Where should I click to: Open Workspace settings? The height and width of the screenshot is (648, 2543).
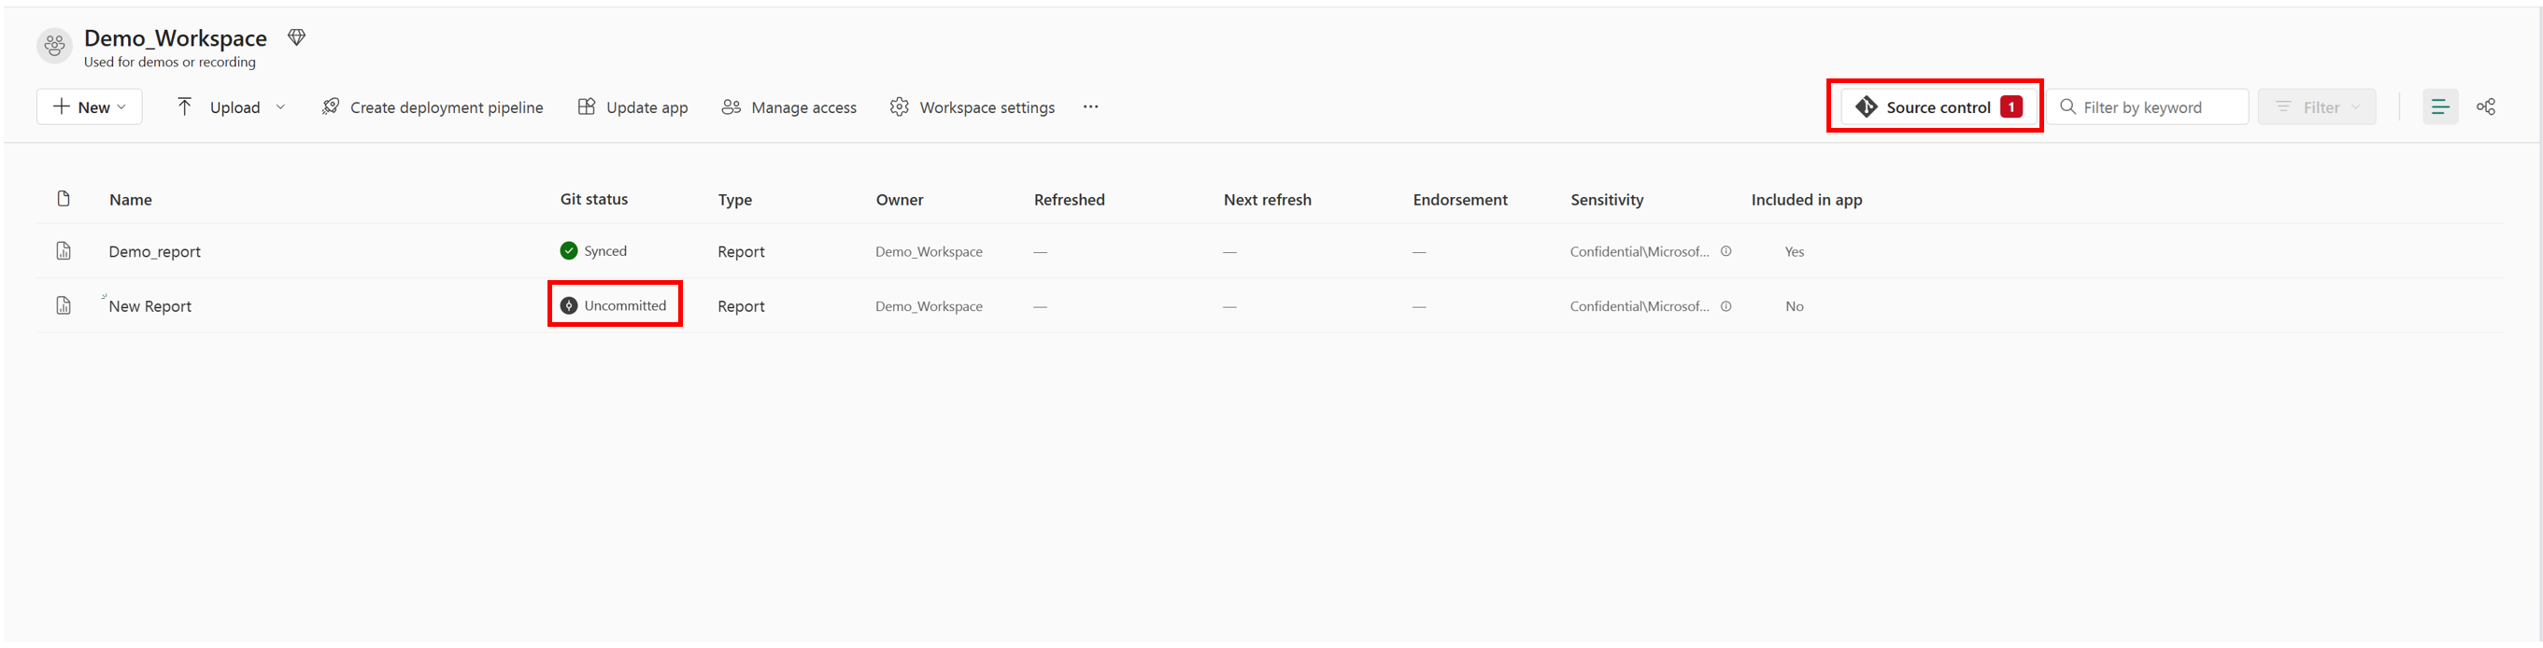coord(973,106)
